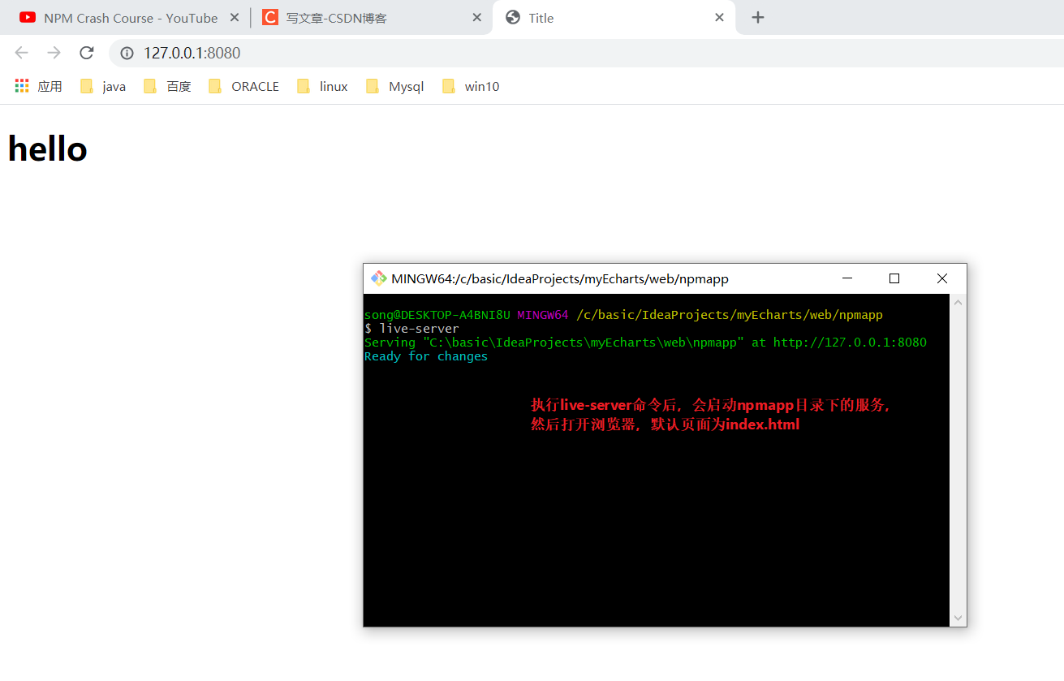Screen dimensions: 1064x681
Task: Open the ORACLE bookmark folder
Action: pyautogui.click(x=243, y=86)
